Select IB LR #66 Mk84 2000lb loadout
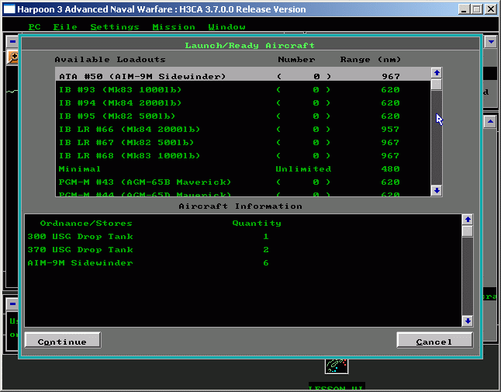 244,129
